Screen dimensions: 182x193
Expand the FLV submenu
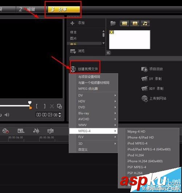[x=93, y=137]
